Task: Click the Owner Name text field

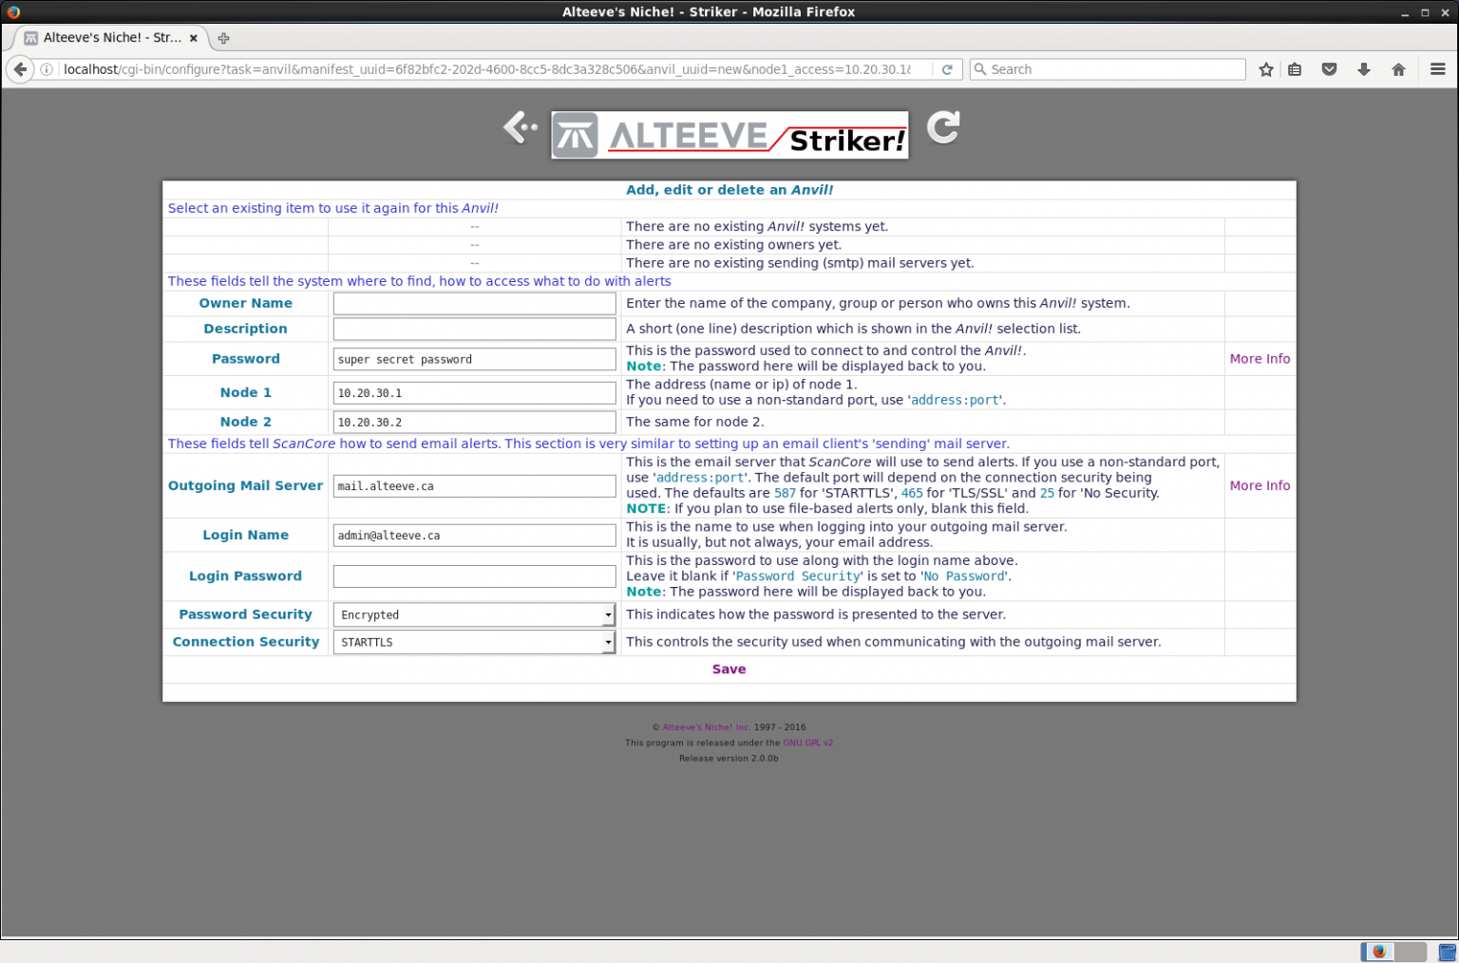Action: (474, 303)
